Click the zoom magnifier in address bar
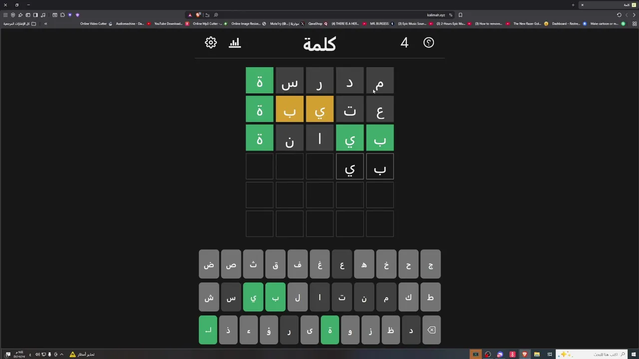 coord(216,15)
